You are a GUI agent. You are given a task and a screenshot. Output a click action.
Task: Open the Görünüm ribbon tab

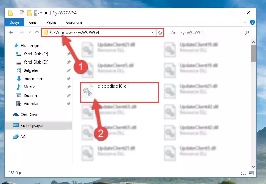coord(74,22)
